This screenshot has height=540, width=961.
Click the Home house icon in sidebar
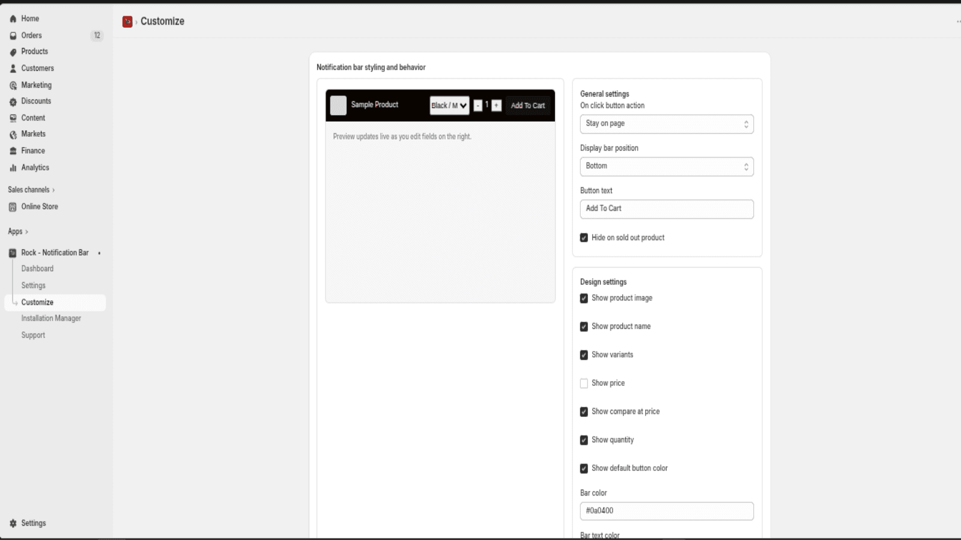[x=13, y=19]
